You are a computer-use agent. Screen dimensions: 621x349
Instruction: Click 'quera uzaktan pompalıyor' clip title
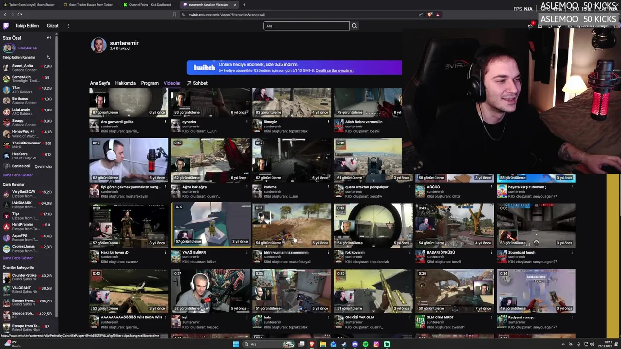[x=367, y=187]
